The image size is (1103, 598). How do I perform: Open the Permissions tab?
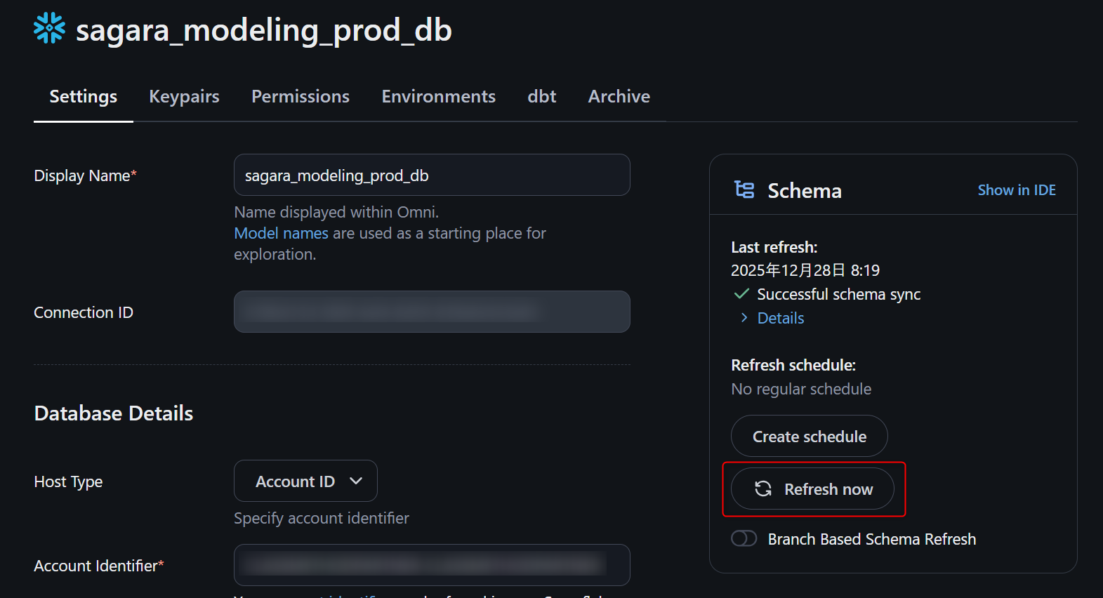click(300, 96)
